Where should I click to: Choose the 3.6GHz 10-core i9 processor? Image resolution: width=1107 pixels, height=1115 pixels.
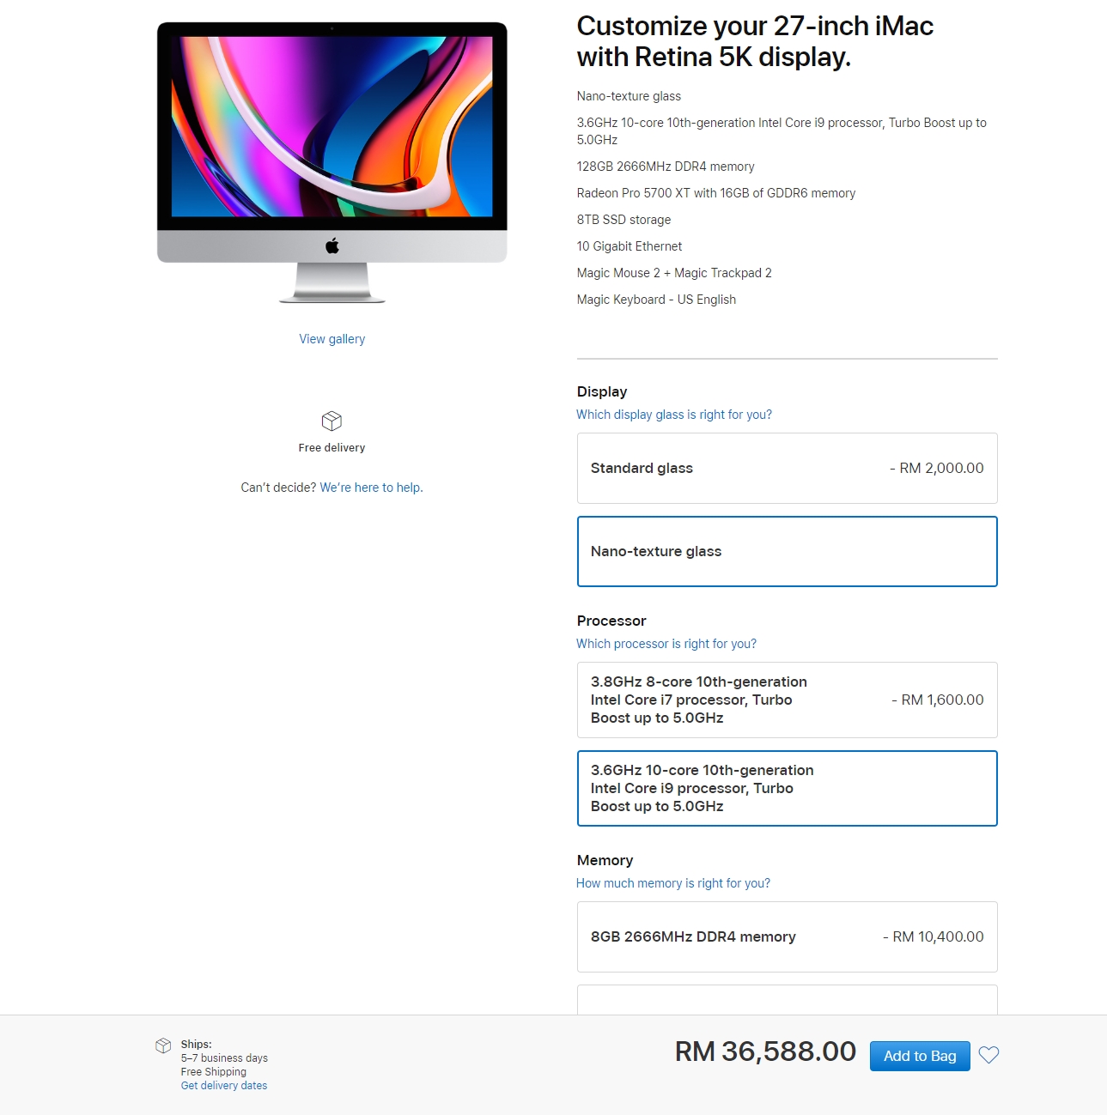point(787,788)
